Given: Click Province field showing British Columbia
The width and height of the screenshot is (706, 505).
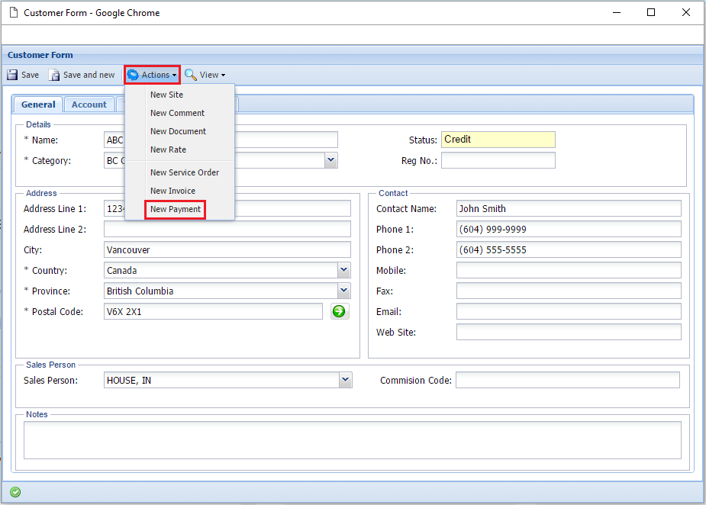Looking at the screenshot, I should pos(221,291).
